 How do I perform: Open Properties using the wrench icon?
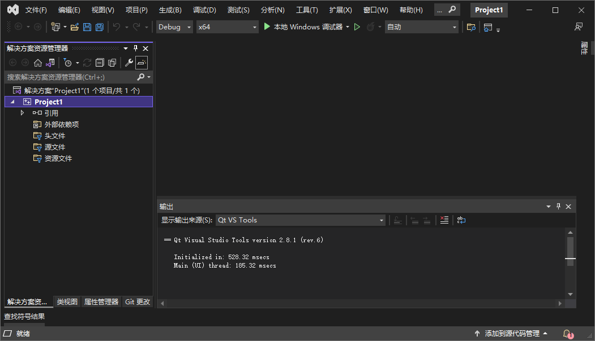[129, 62]
